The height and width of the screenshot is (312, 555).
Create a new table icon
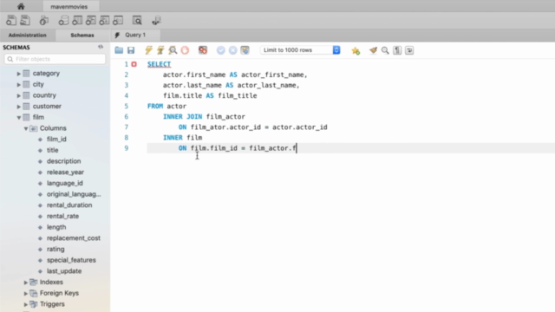click(x=77, y=21)
